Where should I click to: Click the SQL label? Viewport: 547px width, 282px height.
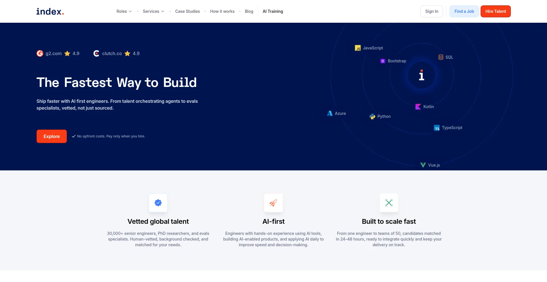tap(449, 57)
